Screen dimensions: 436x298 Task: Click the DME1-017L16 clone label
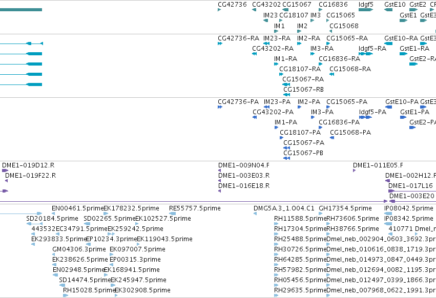pyautogui.click(x=410, y=186)
